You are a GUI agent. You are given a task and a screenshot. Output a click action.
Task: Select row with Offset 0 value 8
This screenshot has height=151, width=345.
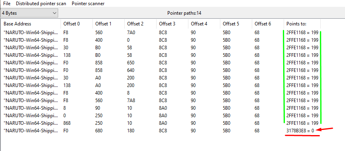coord(161,108)
